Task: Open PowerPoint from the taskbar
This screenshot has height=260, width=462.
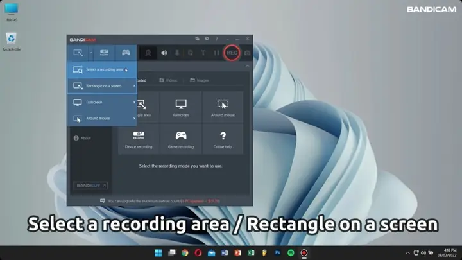Action: coord(238,253)
